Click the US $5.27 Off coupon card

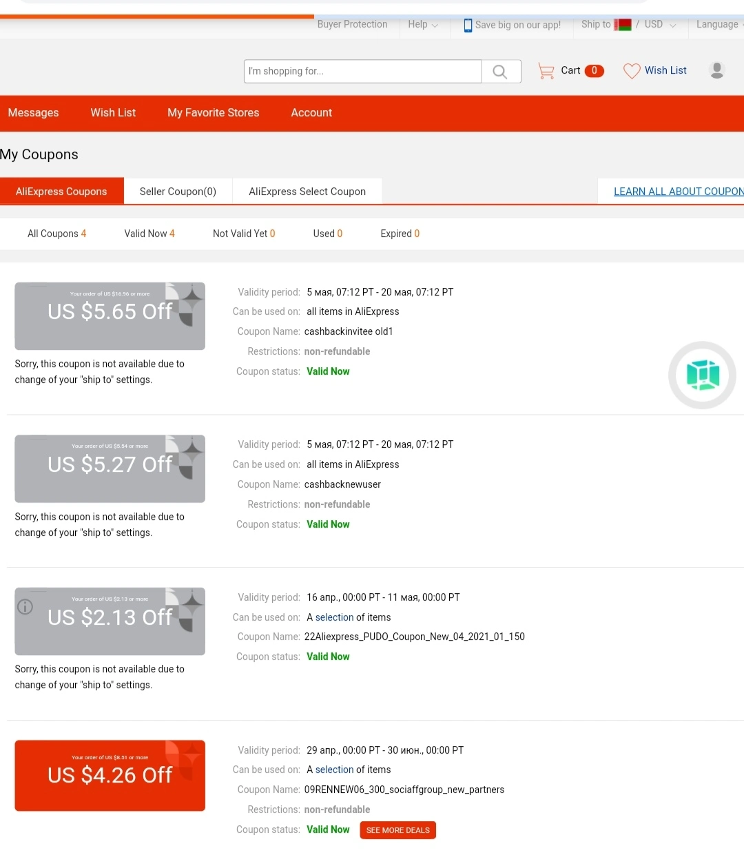click(x=110, y=468)
